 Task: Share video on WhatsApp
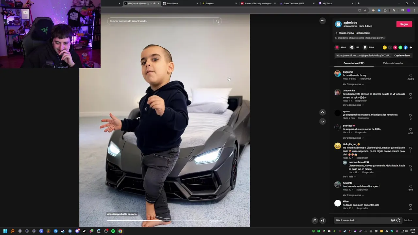(400, 47)
